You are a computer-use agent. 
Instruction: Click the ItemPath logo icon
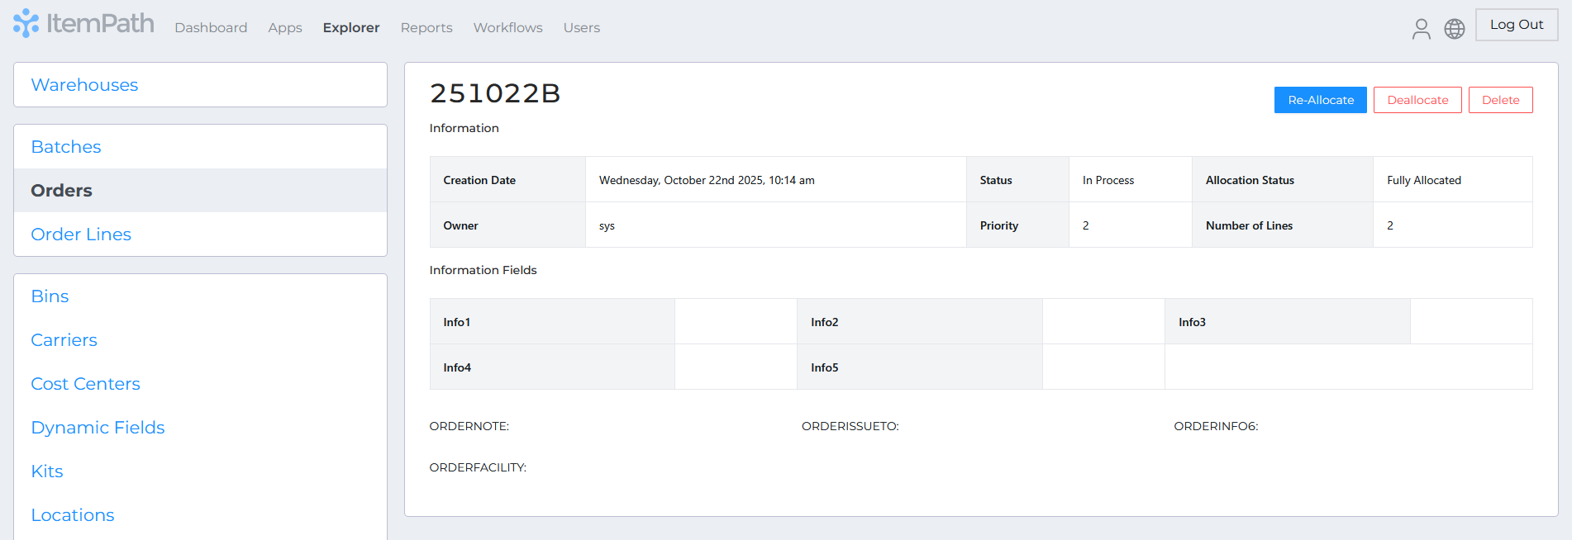pyautogui.click(x=26, y=23)
